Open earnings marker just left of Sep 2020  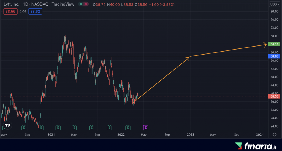tap(24, 128)
